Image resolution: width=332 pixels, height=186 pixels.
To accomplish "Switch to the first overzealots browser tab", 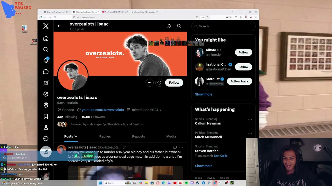I will [x=57, y=12].
